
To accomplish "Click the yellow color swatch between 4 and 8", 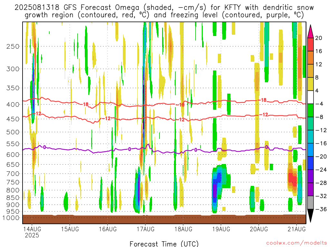I will [x=310, y=84].
